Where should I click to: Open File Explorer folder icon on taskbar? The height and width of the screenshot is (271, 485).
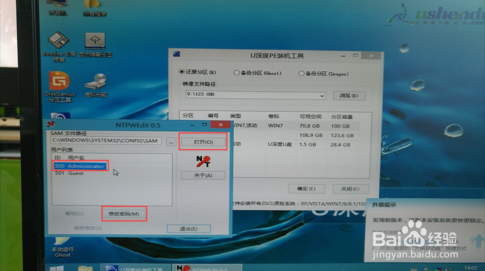(85, 268)
